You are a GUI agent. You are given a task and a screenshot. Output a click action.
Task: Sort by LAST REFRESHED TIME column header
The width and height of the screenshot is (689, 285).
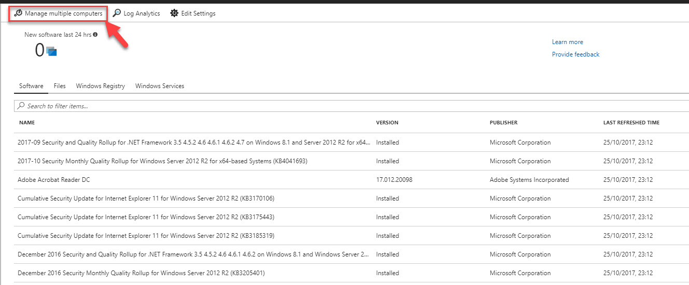coord(631,123)
